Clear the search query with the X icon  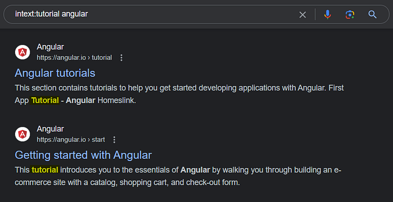tap(303, 15)
